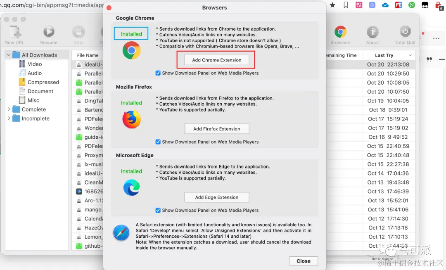Click the green N extension icon

click(412, 5)
